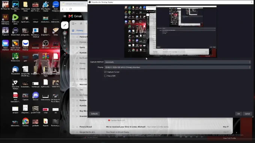Viewport: 255px width, 143px height.
Task: Toggle the Capture Cursor checkbox
Action: pos(105,72)
